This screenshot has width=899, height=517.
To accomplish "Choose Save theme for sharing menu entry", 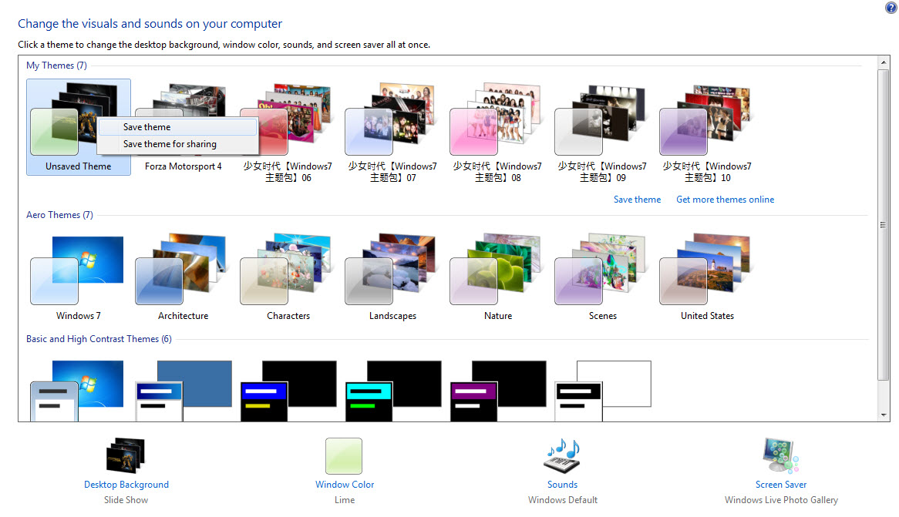I will 177,144.
